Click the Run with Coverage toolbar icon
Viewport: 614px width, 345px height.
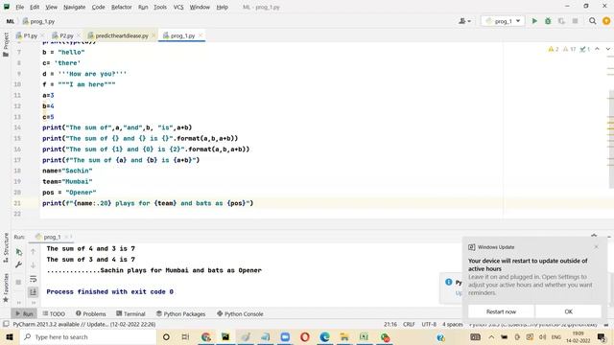click(x=561, y=21)
